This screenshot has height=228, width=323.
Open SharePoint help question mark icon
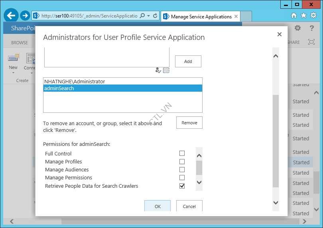pos(312,28)
